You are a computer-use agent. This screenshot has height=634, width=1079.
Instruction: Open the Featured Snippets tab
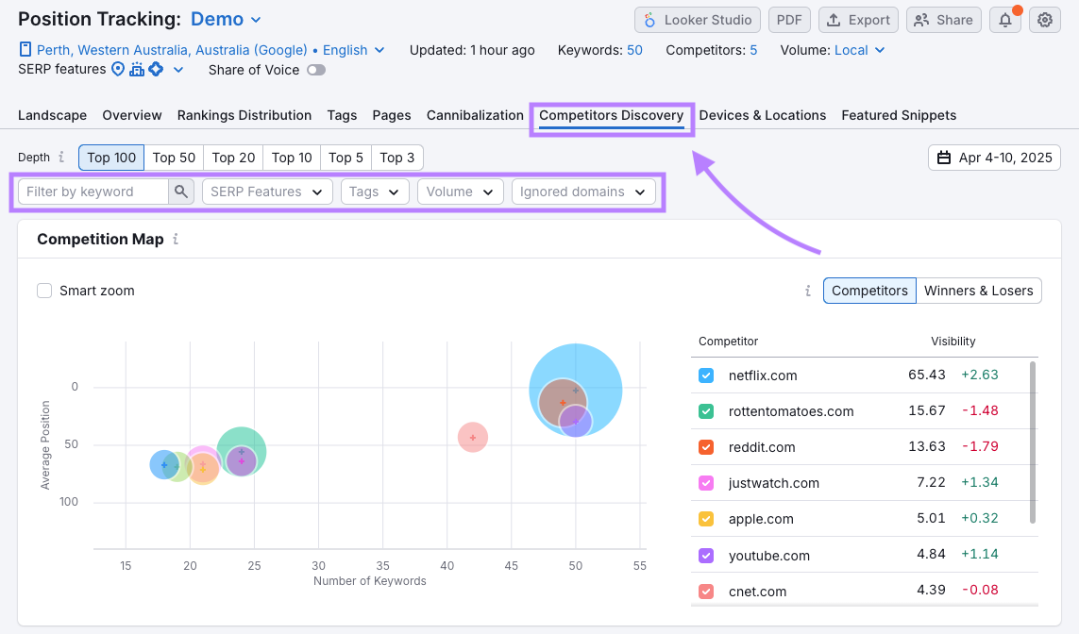[x=899, y=115]
